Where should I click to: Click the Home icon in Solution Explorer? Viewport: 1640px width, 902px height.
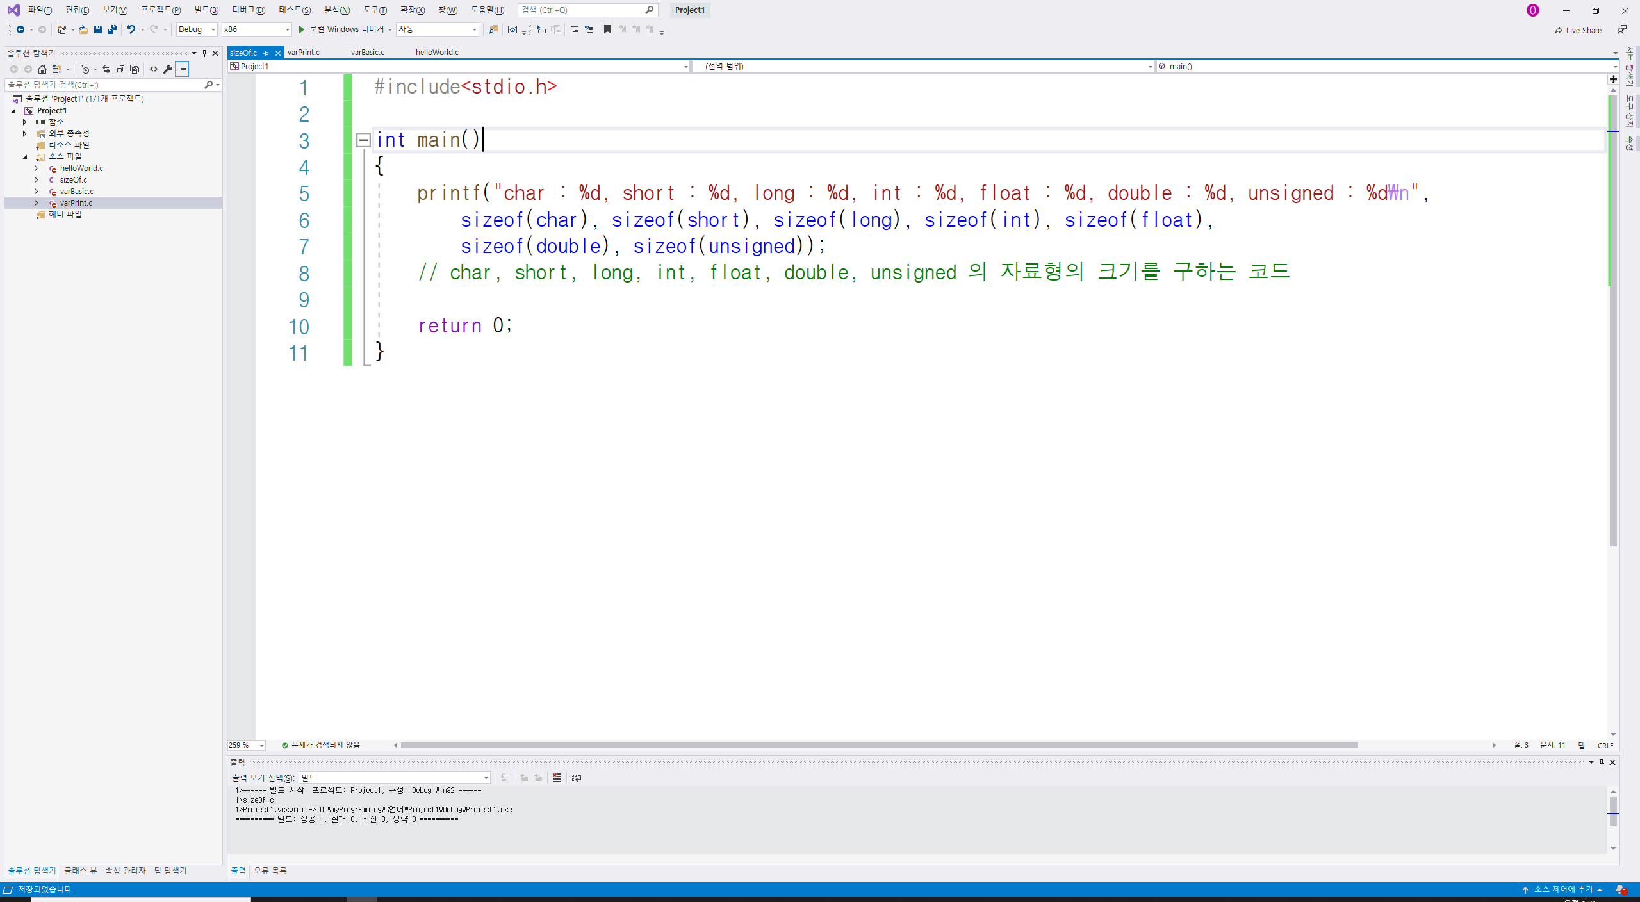coord(42,69)
